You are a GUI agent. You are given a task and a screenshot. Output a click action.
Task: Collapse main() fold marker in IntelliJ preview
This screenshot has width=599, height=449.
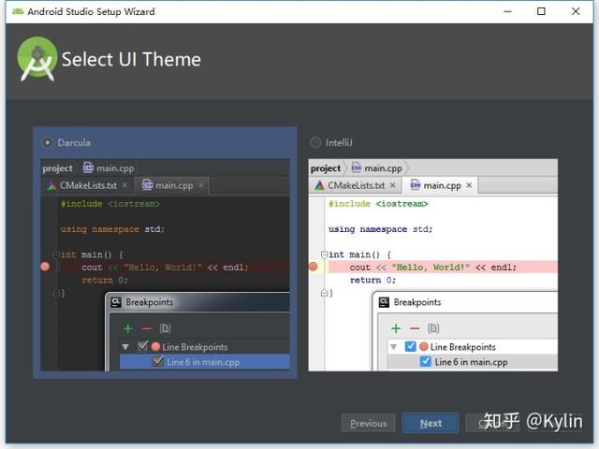tap(324, 253)
